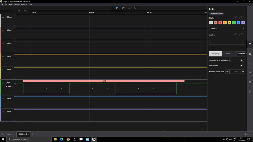Select the Timer capture mode tab

(227, 54)
